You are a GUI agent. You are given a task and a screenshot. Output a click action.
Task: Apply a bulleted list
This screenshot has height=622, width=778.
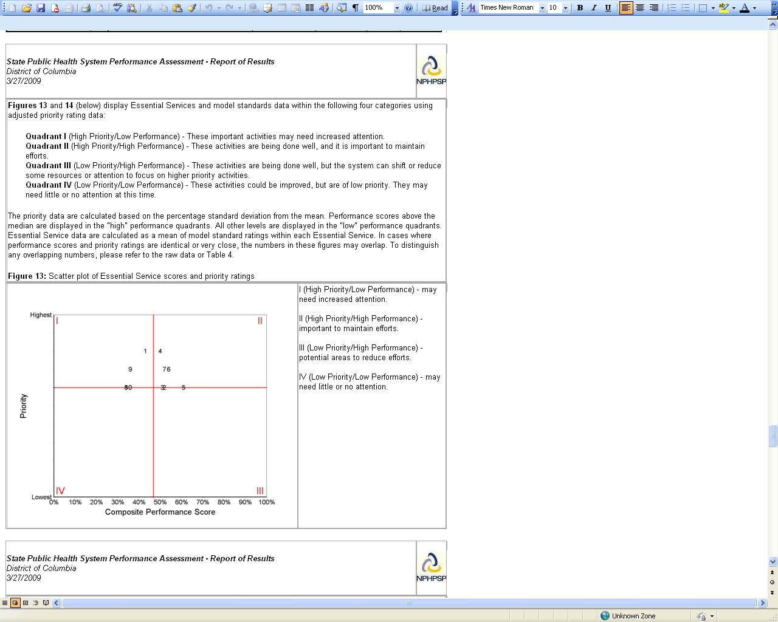coord(686,8)
